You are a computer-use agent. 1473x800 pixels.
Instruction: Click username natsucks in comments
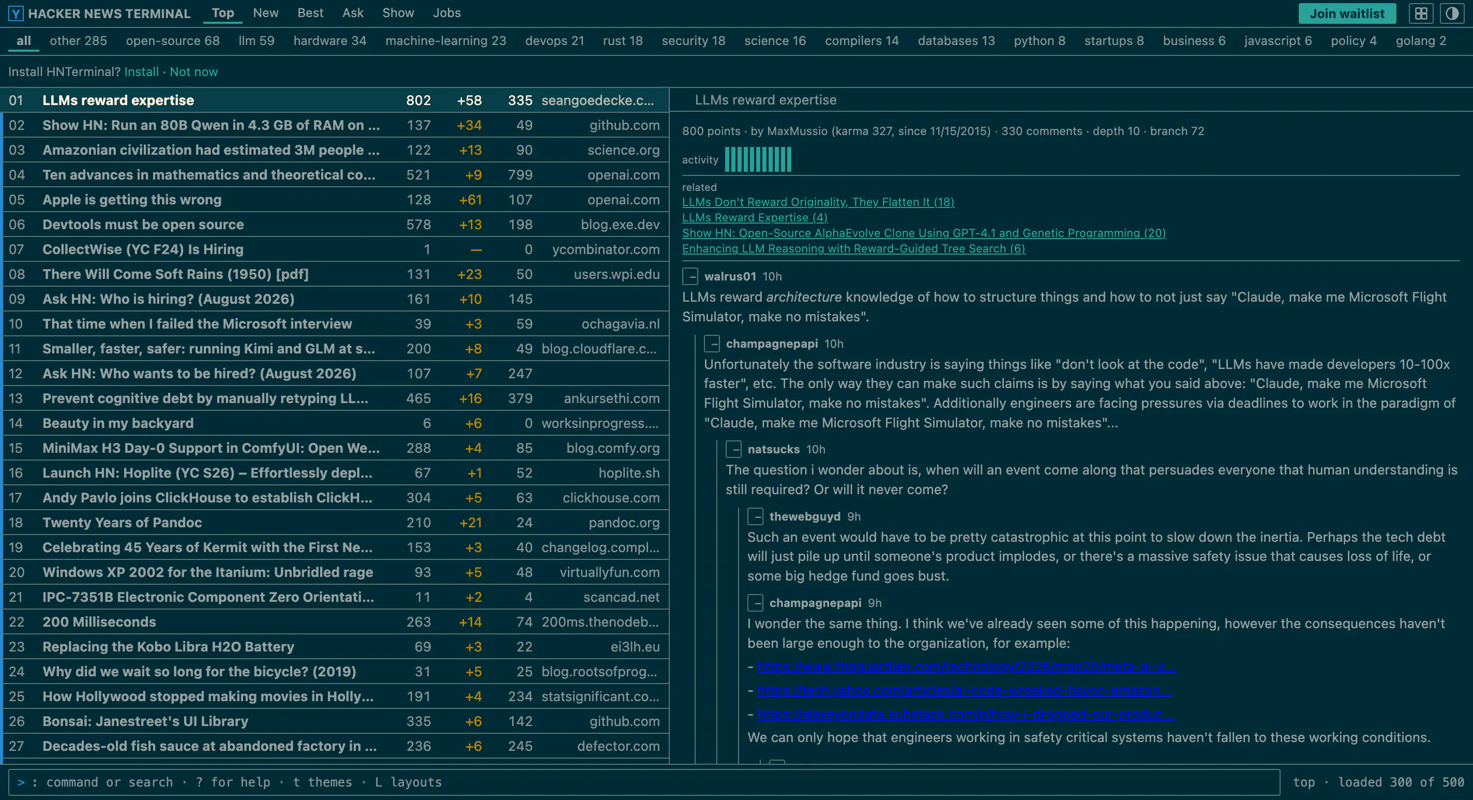pos(774,449)
